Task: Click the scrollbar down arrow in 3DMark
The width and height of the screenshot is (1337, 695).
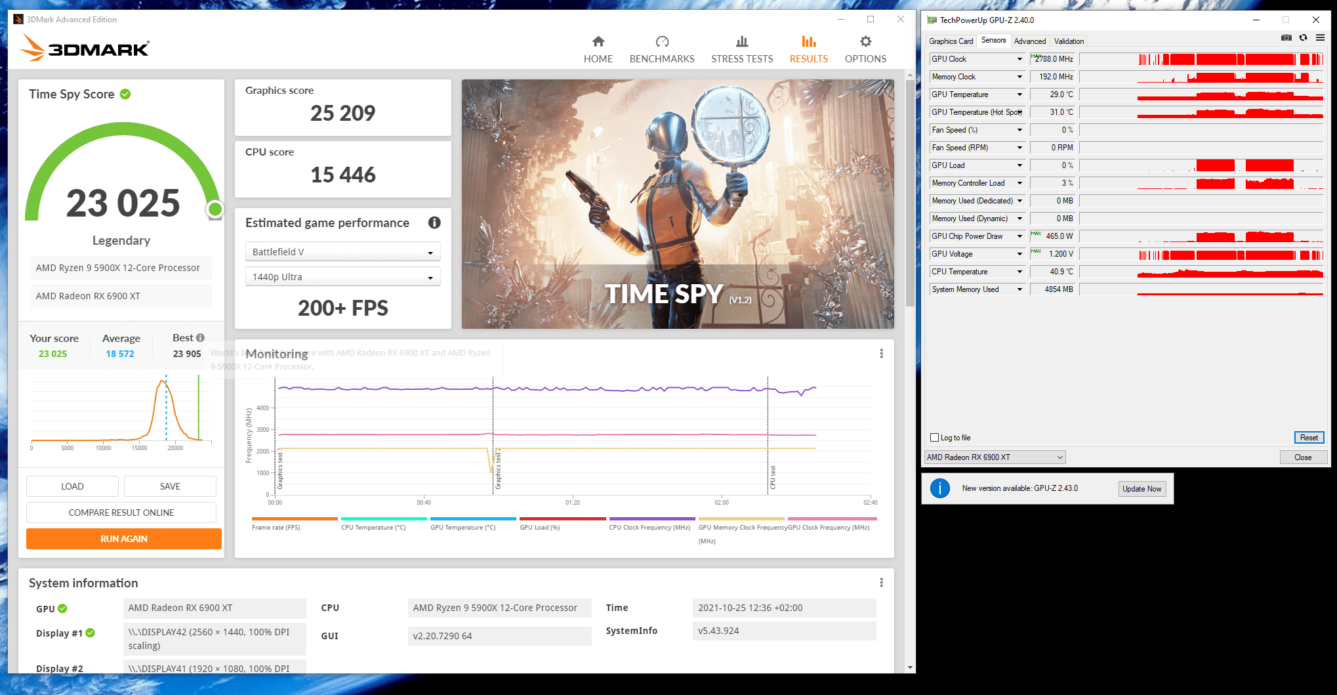Action: coord(910,667)
